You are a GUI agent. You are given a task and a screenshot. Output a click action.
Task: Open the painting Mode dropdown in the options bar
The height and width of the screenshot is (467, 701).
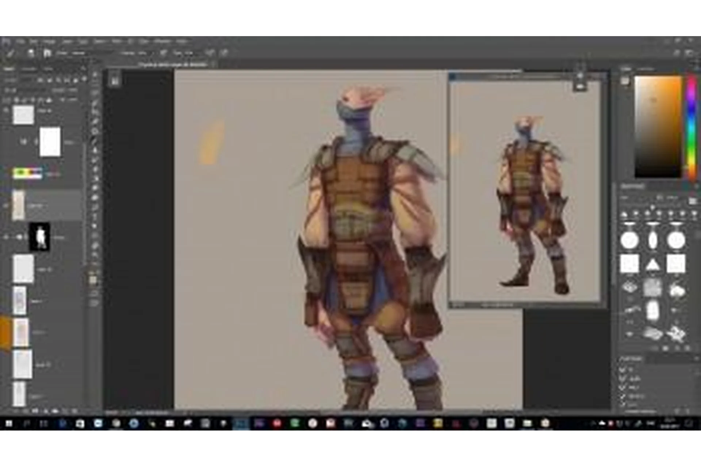coord(78,53)
